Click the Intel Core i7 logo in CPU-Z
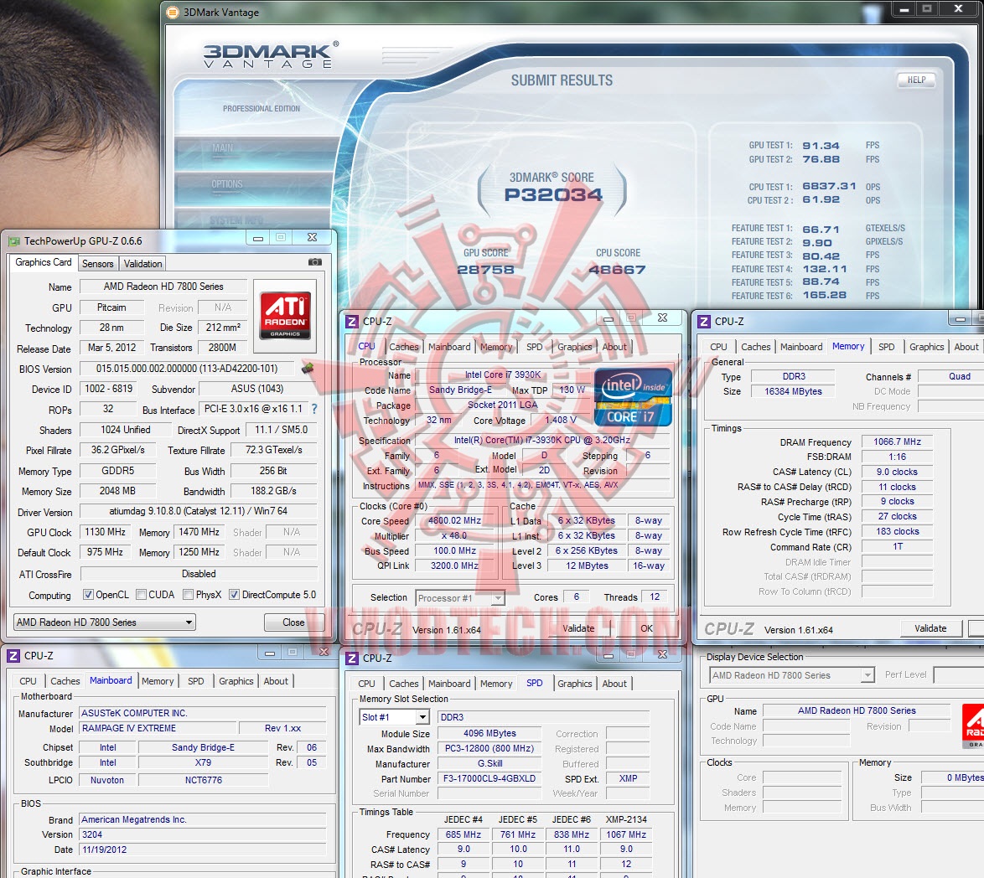 click(x=633, y=398)
